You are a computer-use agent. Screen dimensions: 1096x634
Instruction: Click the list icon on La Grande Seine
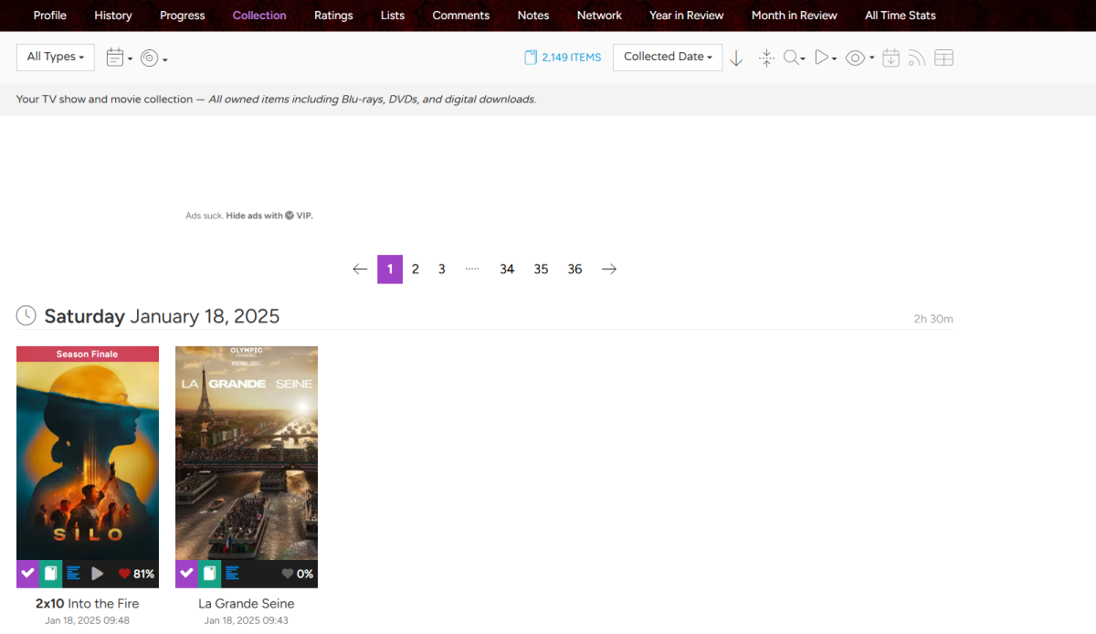232,574
